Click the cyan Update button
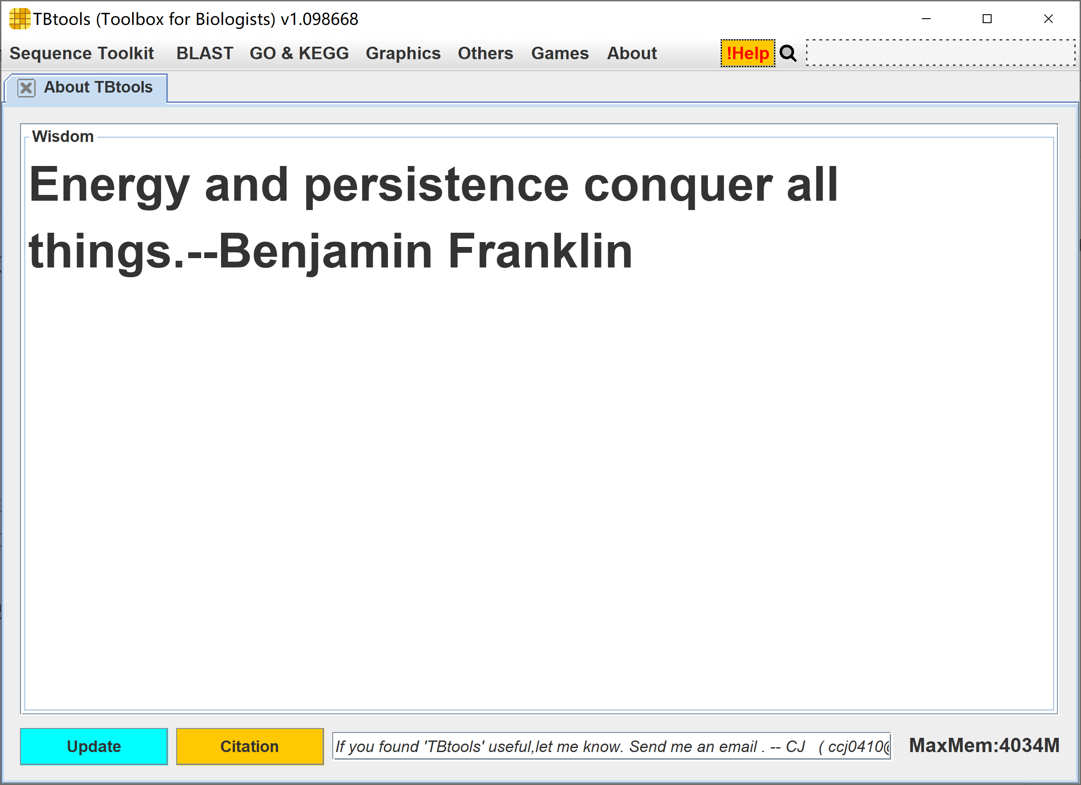The width and height of the screenshot is (1081, 785). pyautogui.click(x=94, y=746)
